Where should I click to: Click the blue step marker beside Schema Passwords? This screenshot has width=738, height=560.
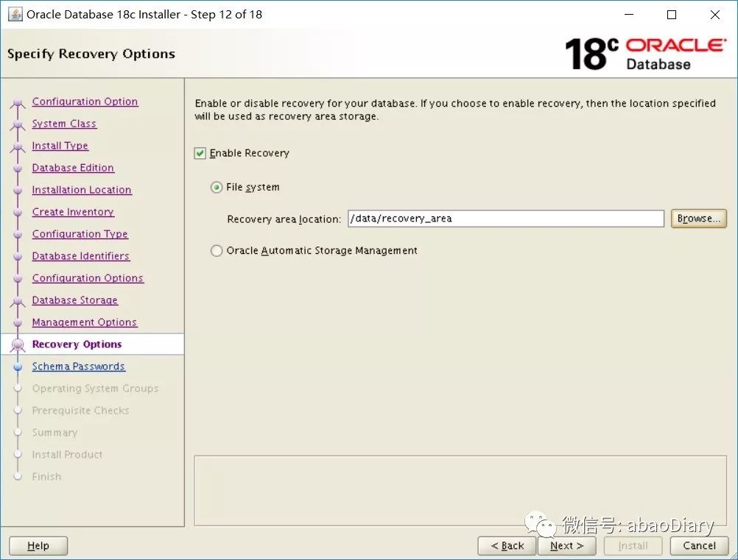(x=18, y=366)
